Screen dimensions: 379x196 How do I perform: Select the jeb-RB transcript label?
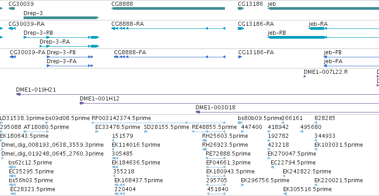coord(277,33)
